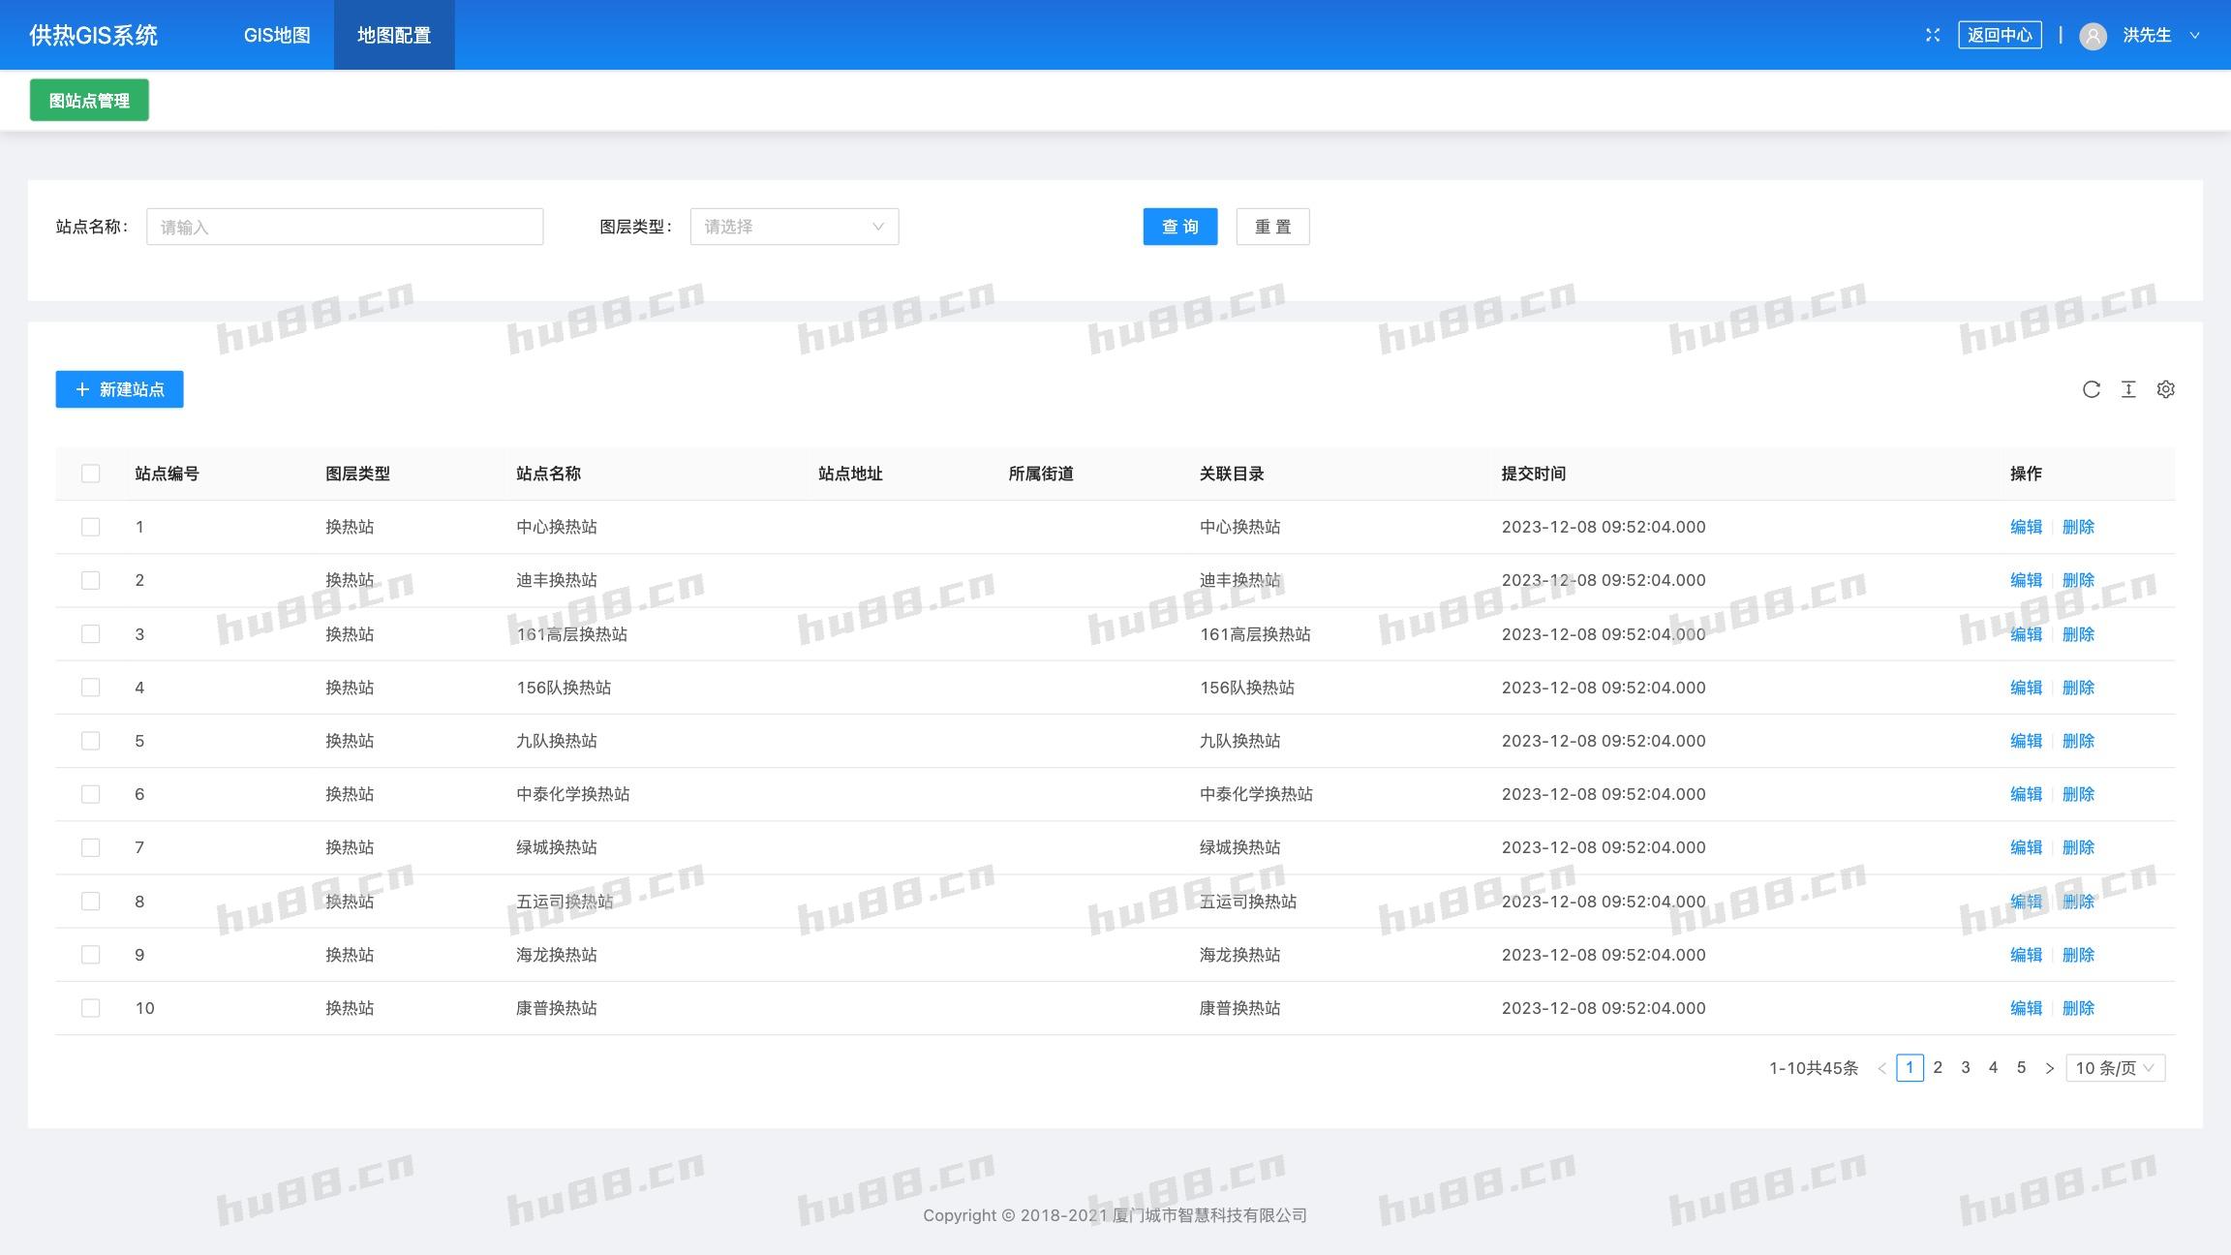Click the table refresh icon
Screen dimensions: 2231x1255
pyautogui.click(x=2092, y=389)
